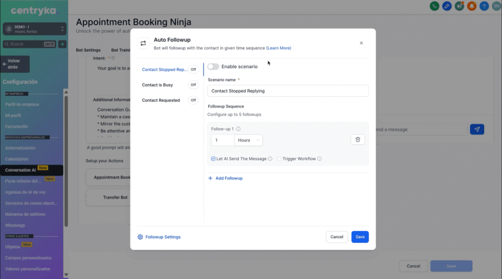
Task: Click the Followup Settings gear icon
Action: pyautogui.click(x=140, y=237)
